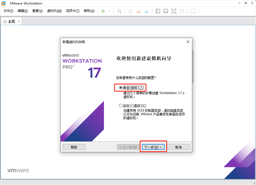Image resolution: width=256 pixels, height=185 pixels.
Task: Open the 文件 menu
Action: click(8, 11)
